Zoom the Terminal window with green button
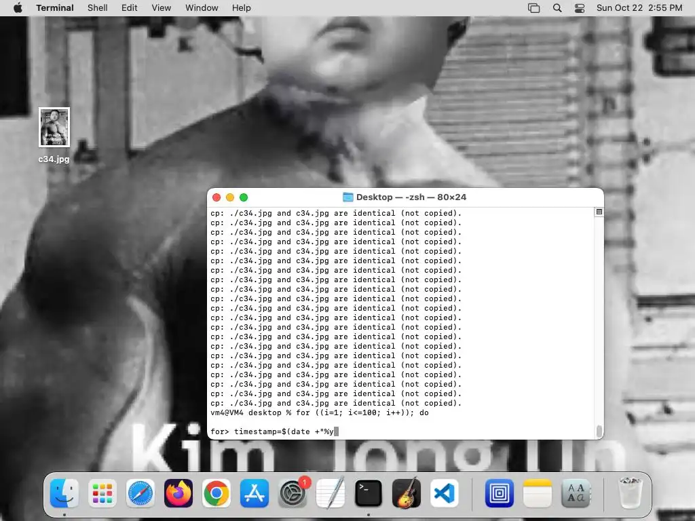695x521 pixels. tap(244, 197)
